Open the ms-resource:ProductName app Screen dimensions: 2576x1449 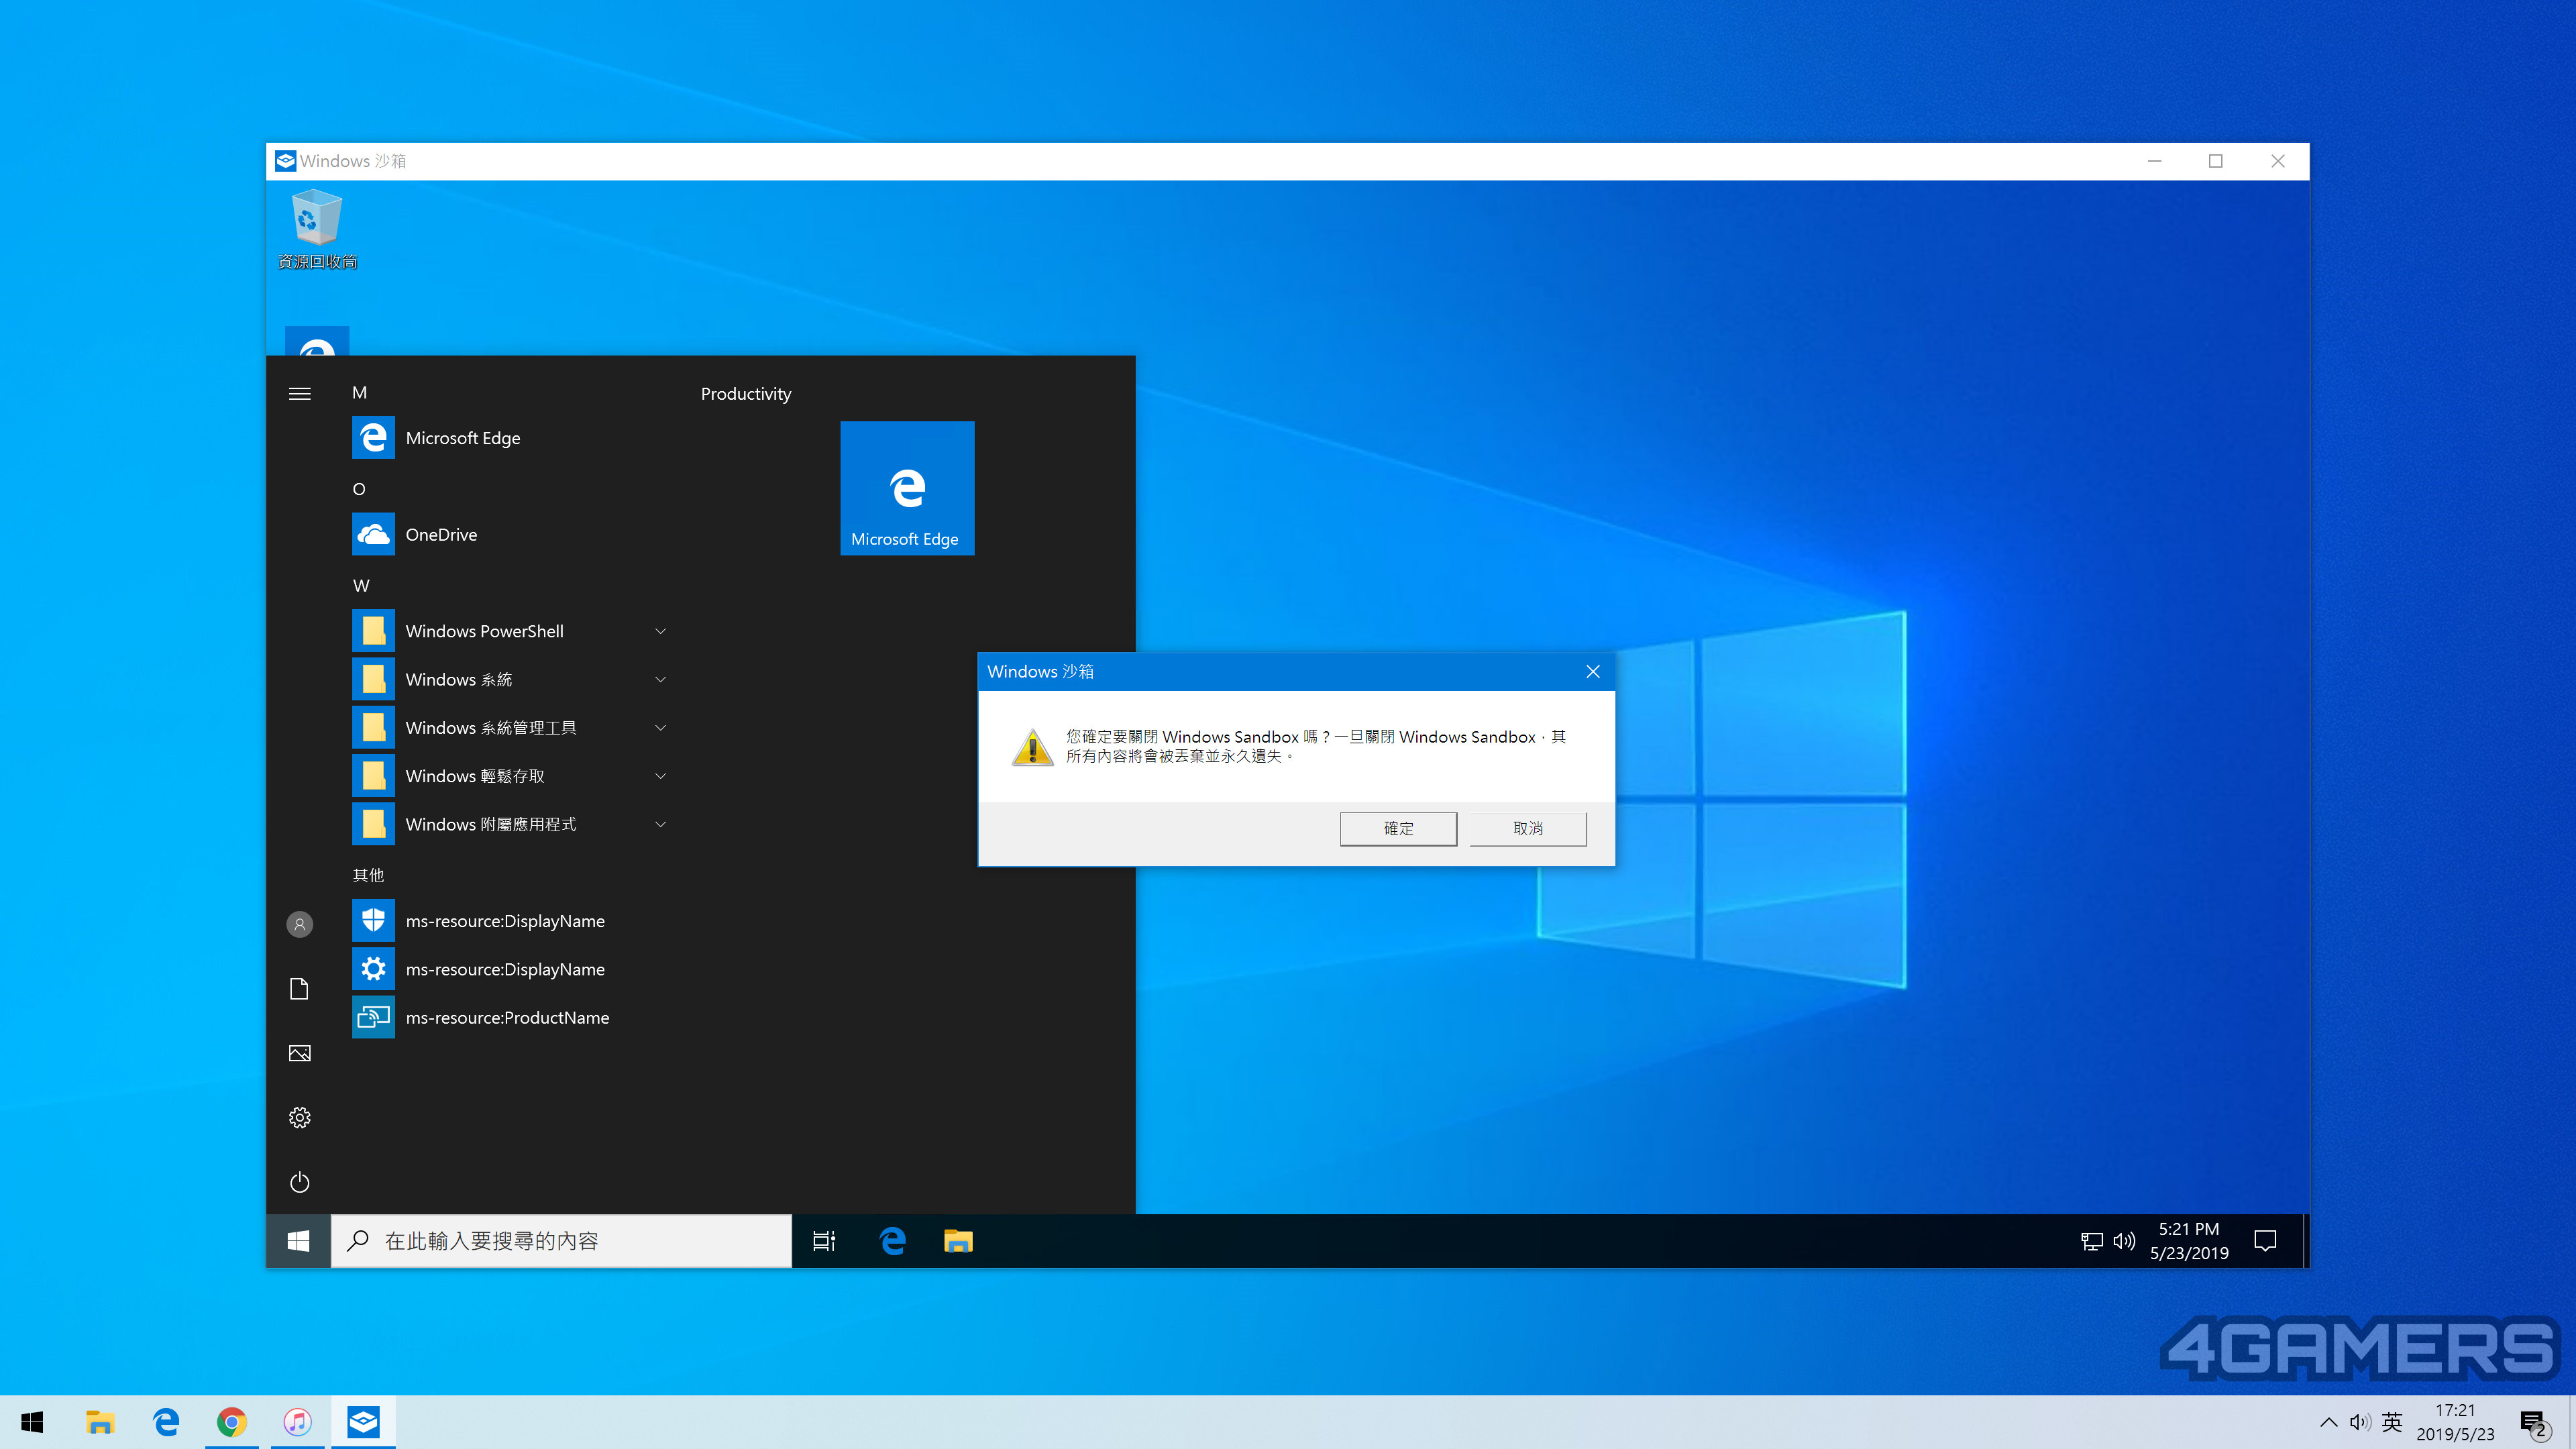pos(510,1017)
